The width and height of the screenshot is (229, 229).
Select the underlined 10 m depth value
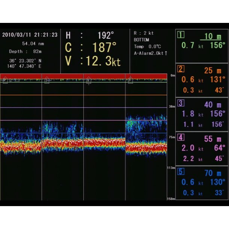[x=212, y=36]
